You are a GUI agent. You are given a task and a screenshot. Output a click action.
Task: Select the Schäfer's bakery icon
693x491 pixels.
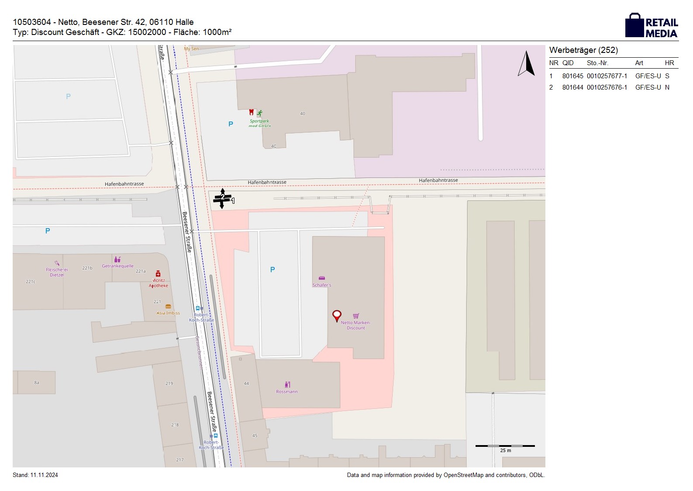[x=322, y=278]
